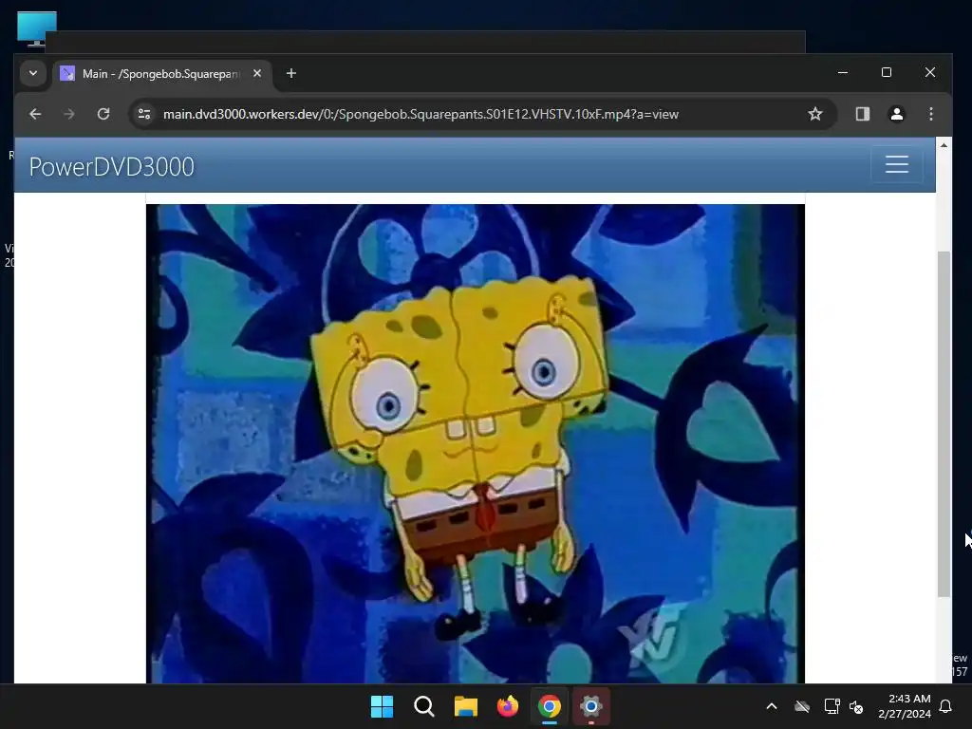
Task: Click the cloud sync tray icon
Action: coord(802,706)
